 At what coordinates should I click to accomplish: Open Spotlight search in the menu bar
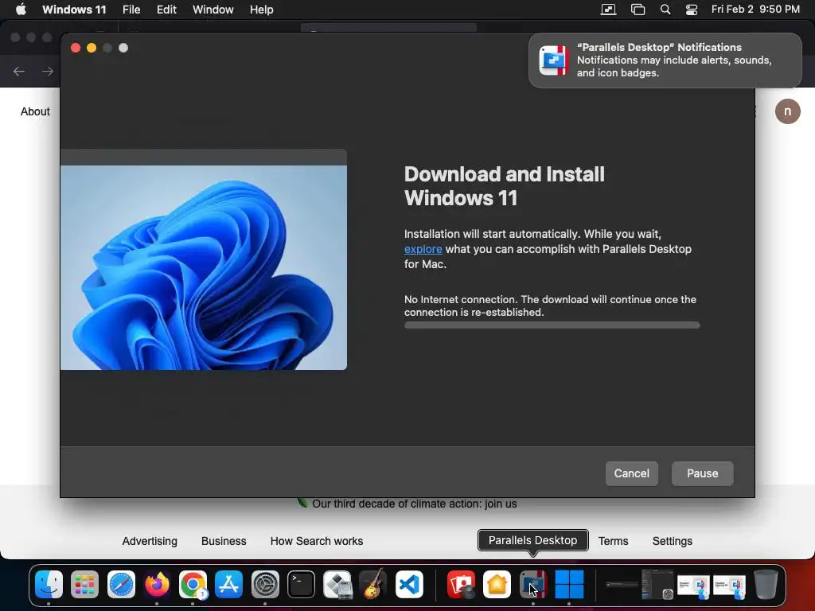click(665, 10)
